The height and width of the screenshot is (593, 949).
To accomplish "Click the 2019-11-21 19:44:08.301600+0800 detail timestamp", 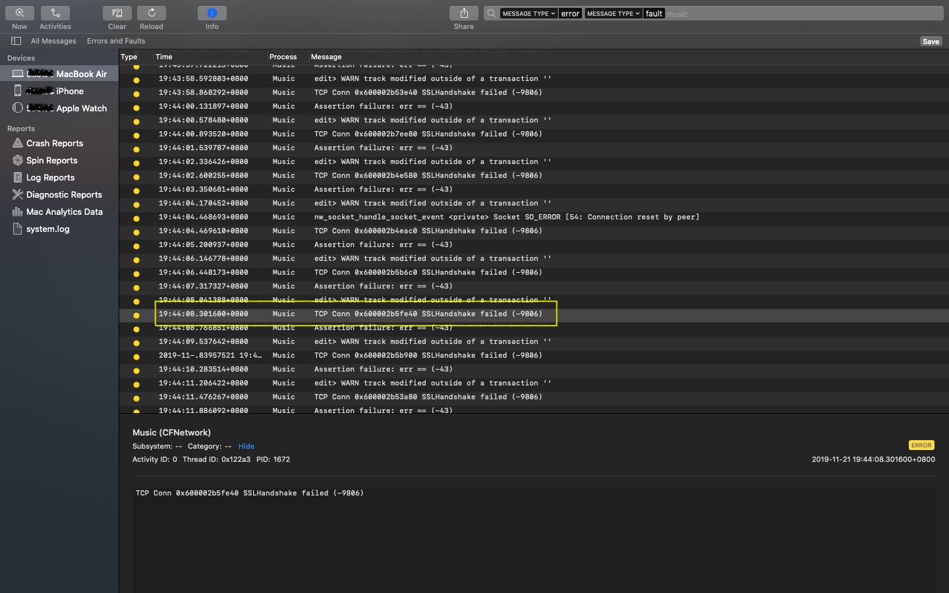I will [873, 459].
